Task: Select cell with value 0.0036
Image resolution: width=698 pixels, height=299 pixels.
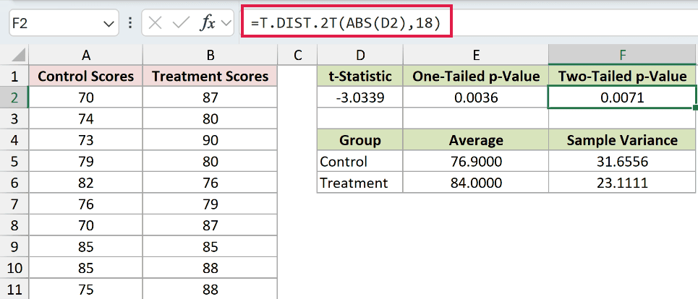Action: [476, 97]
